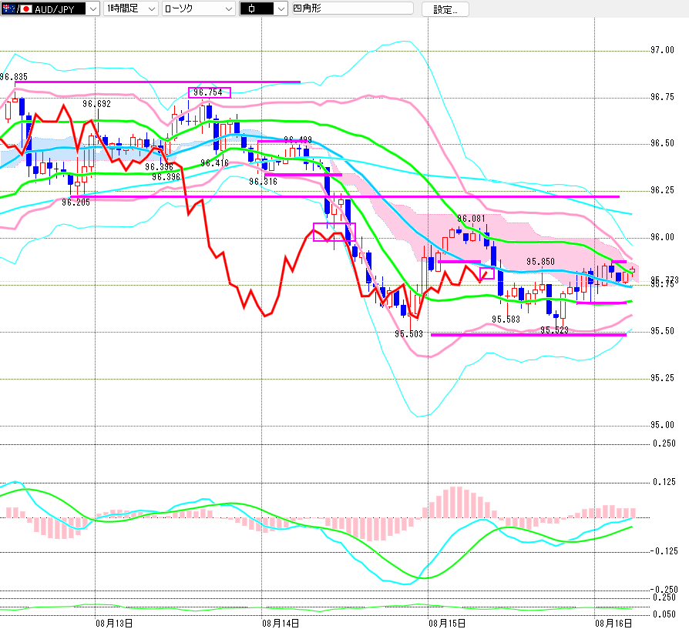689x629 pixels.
Task: Click the 08月13日 date label
Action: (x=114, y=624)
